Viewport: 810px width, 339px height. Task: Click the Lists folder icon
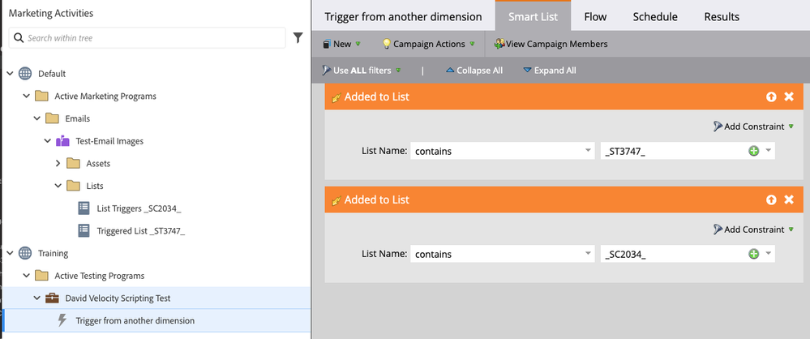click(x=73, y=186)
